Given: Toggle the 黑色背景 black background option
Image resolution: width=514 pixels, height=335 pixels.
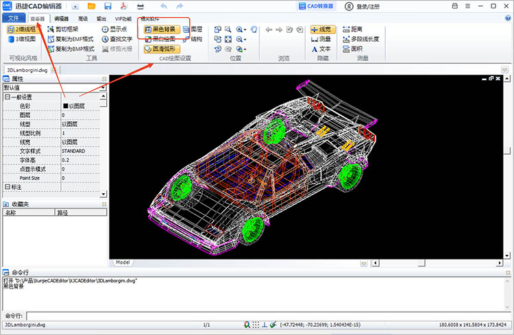Looking at the screenshot, I should point(160,29).
